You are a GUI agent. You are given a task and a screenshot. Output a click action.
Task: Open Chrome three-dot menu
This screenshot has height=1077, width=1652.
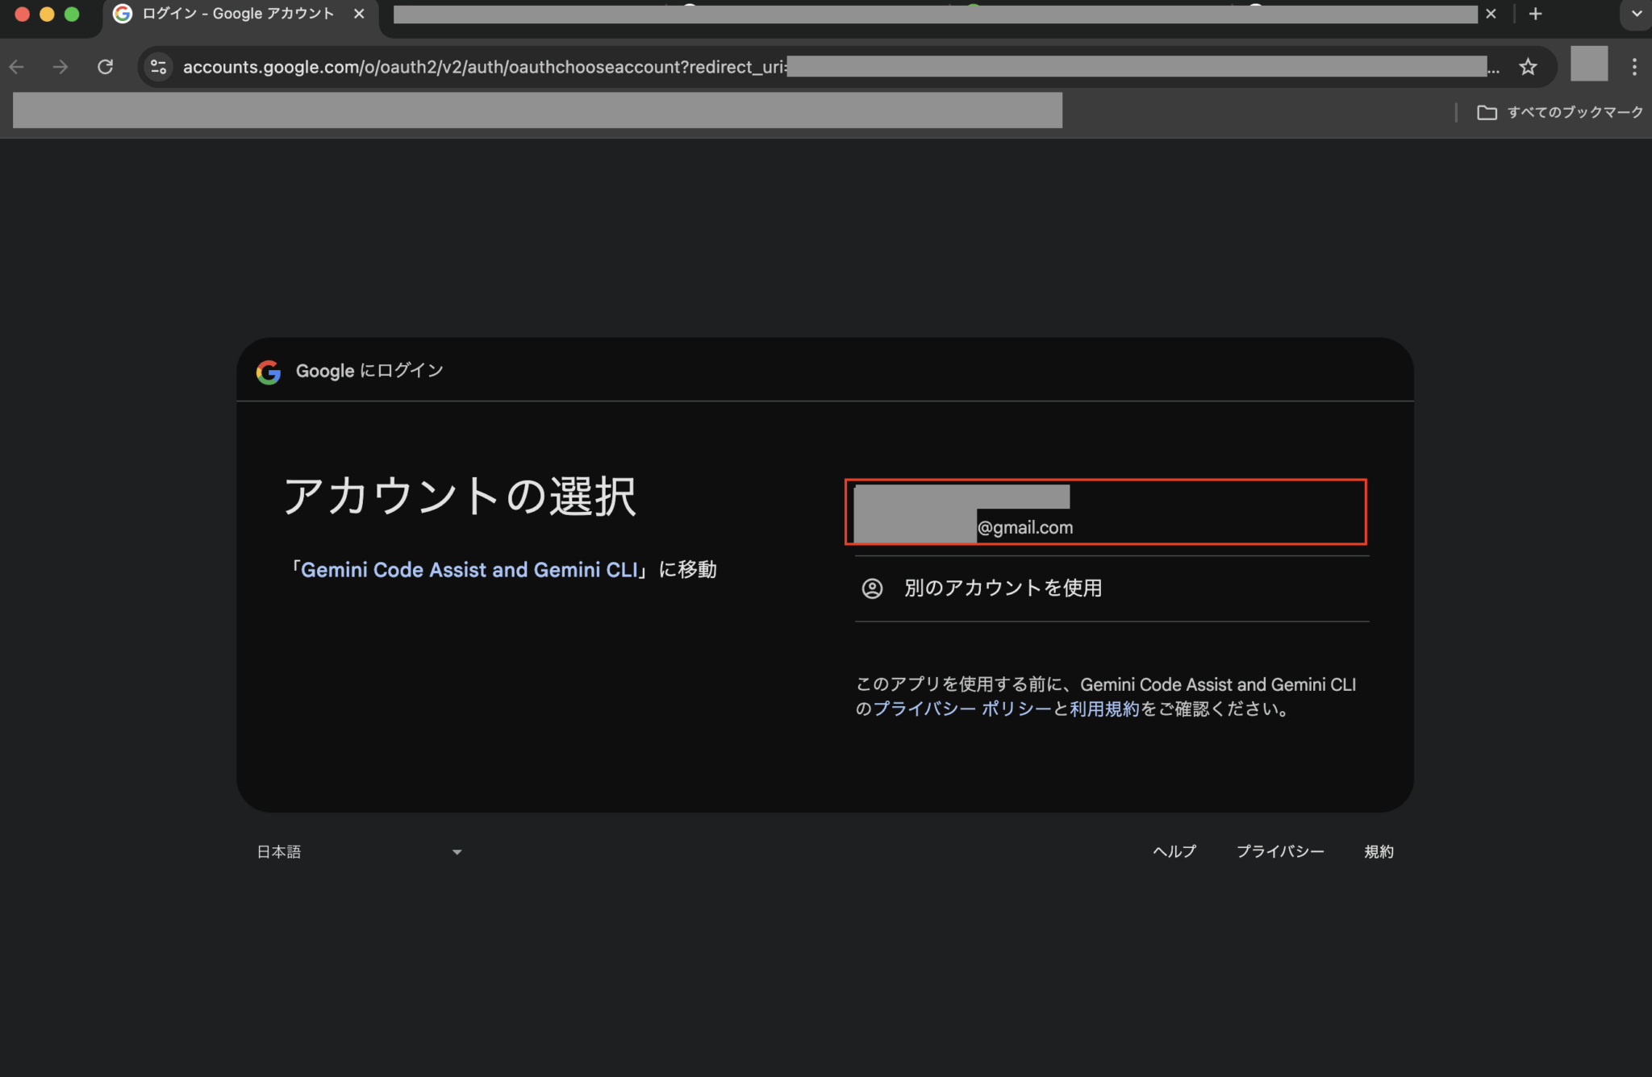[1634, 67]
